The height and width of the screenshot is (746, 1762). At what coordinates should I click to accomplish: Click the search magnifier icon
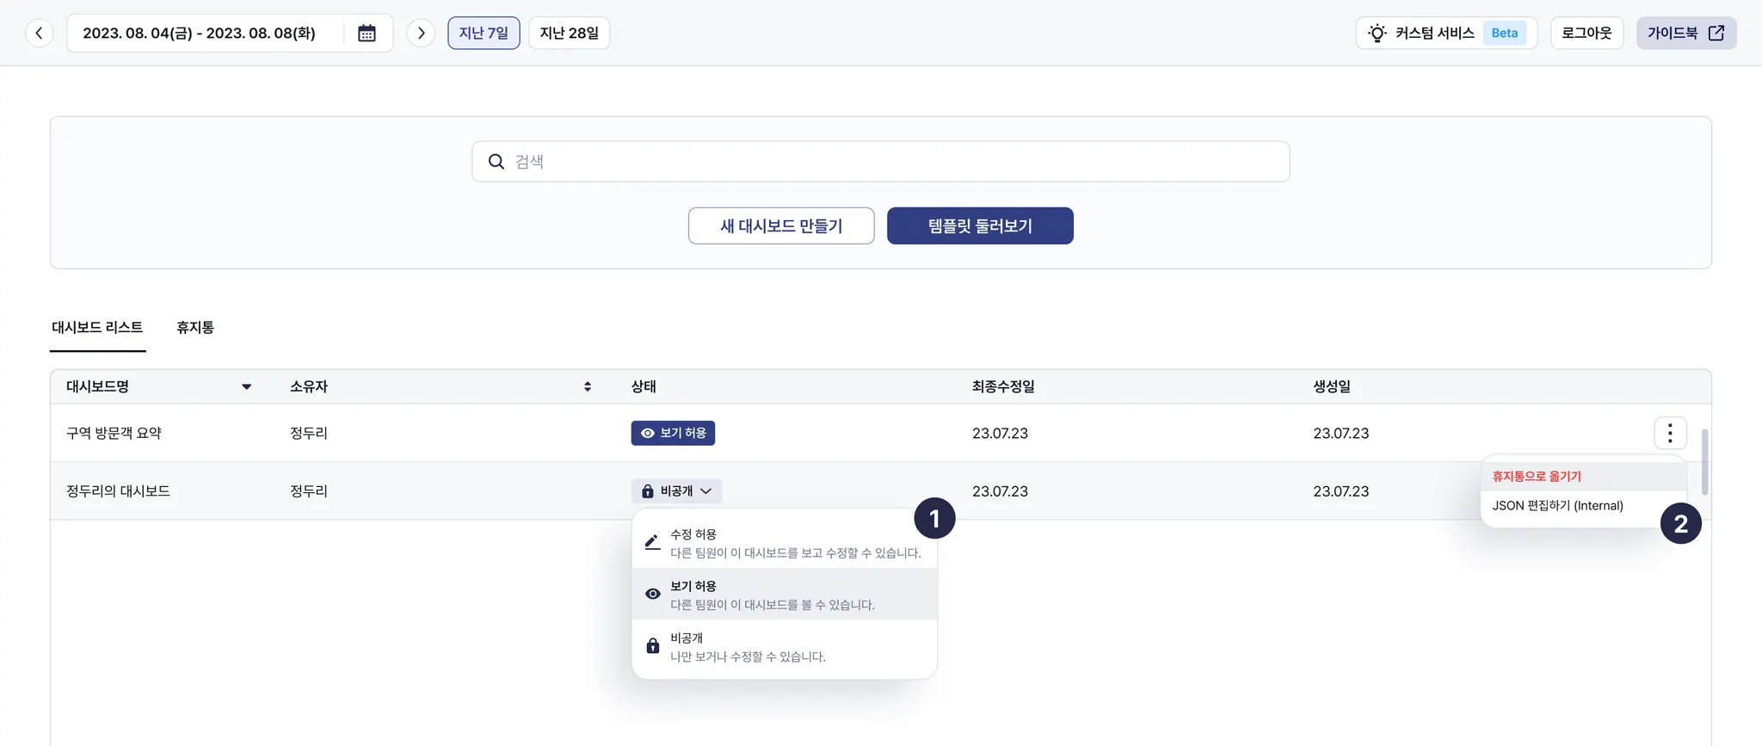pos(496,162)
